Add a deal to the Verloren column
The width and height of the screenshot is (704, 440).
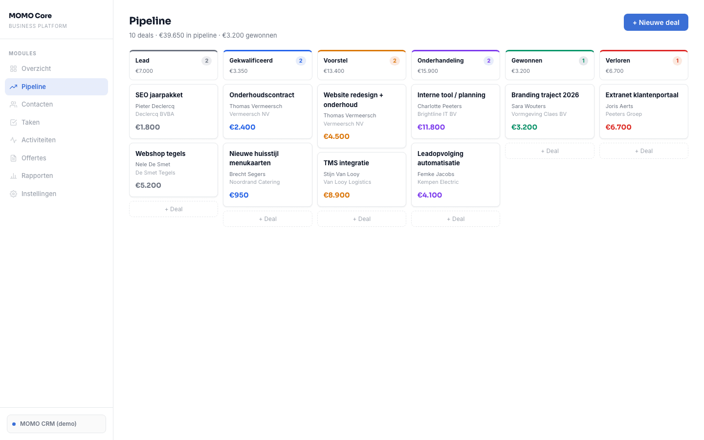pos(643,151)
